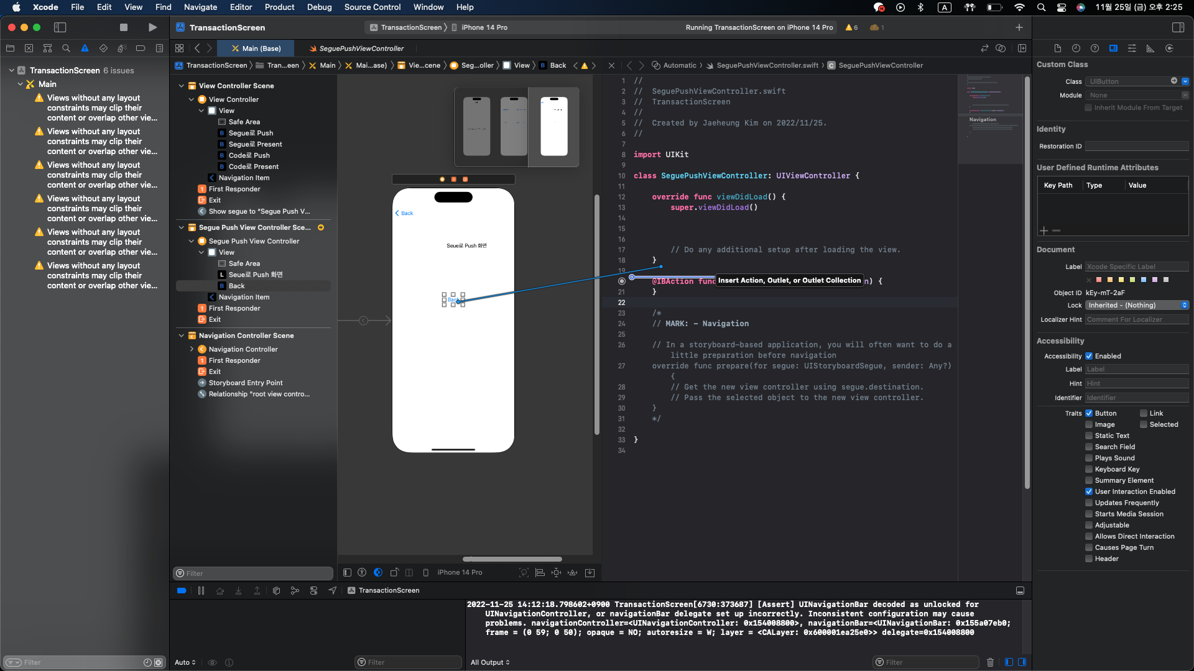
Task: Open the Issue navigator warning icon
Action: tap(85, 48)
